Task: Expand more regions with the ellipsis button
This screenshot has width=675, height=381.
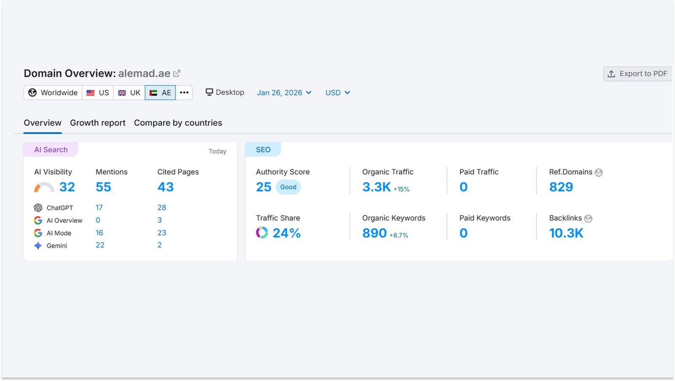Action: 184,92
